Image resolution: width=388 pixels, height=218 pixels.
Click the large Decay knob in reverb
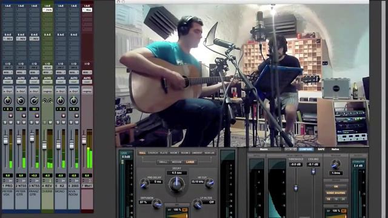(x=176, y=184)
